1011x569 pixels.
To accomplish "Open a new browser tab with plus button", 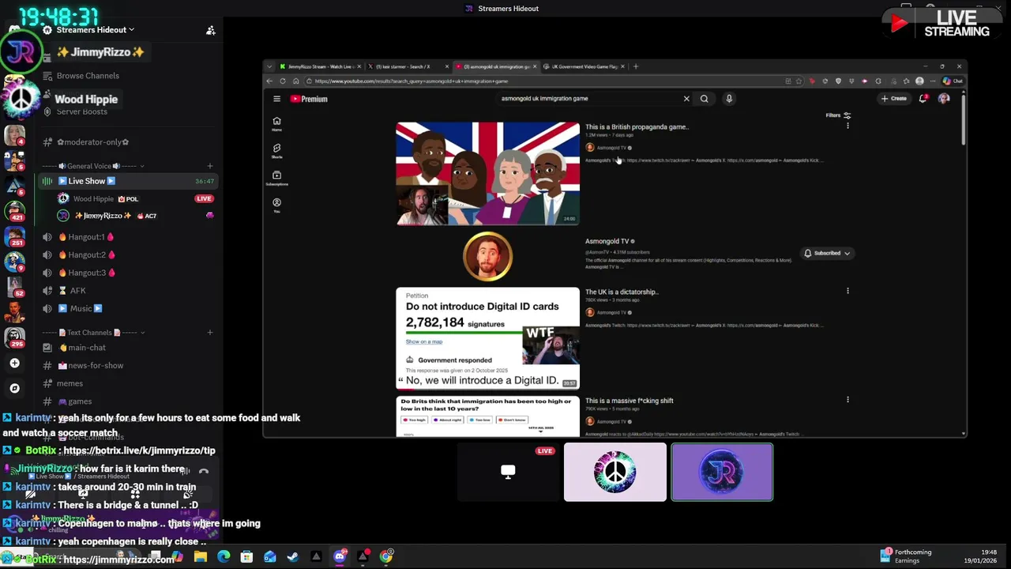I will coord(636,66).
